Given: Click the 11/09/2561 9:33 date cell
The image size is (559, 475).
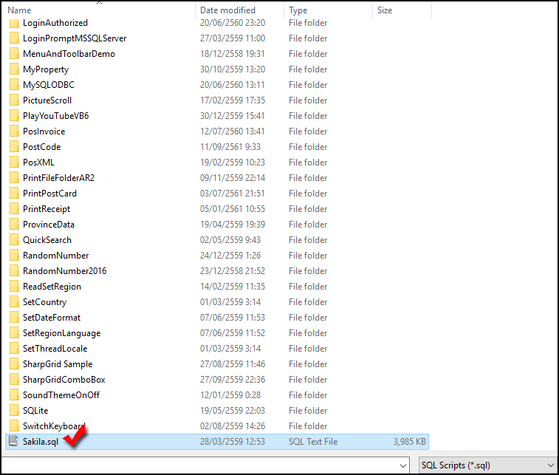Looking at the screenshot, I should tap(230, 147).
